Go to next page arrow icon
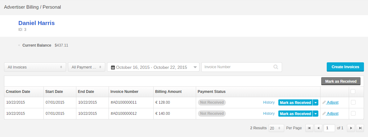The height and width of the screenshot is (137, 368). point(351,128)
